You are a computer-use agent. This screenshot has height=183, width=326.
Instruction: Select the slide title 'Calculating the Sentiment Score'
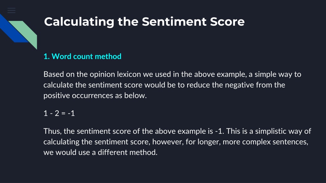click(144, 22)
